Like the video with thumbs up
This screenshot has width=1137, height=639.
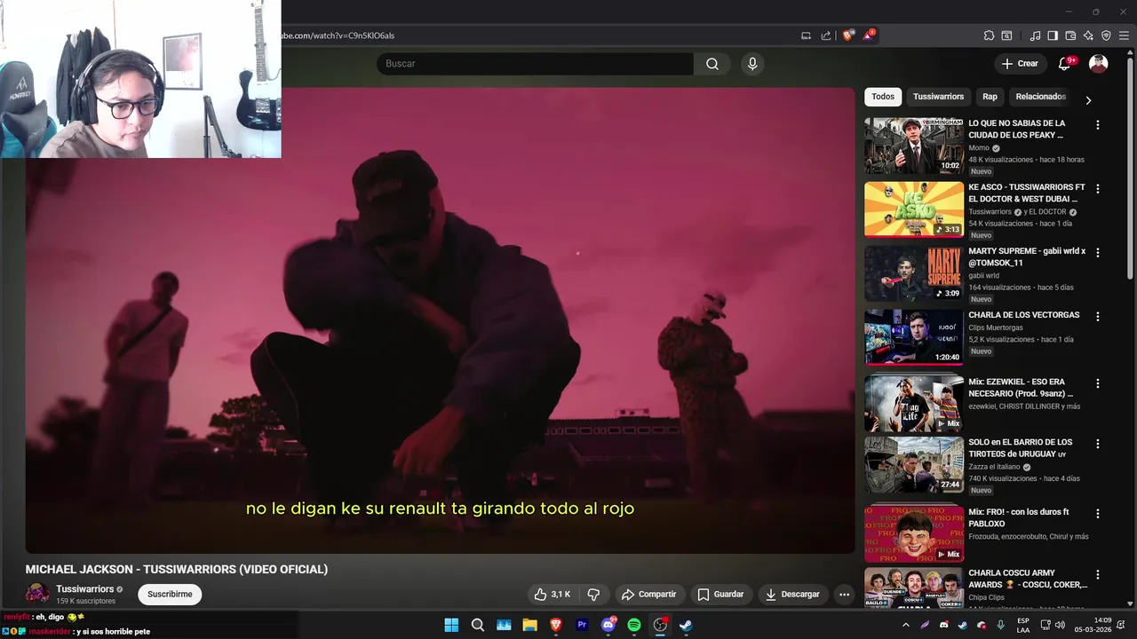click(x=552, y=595)
